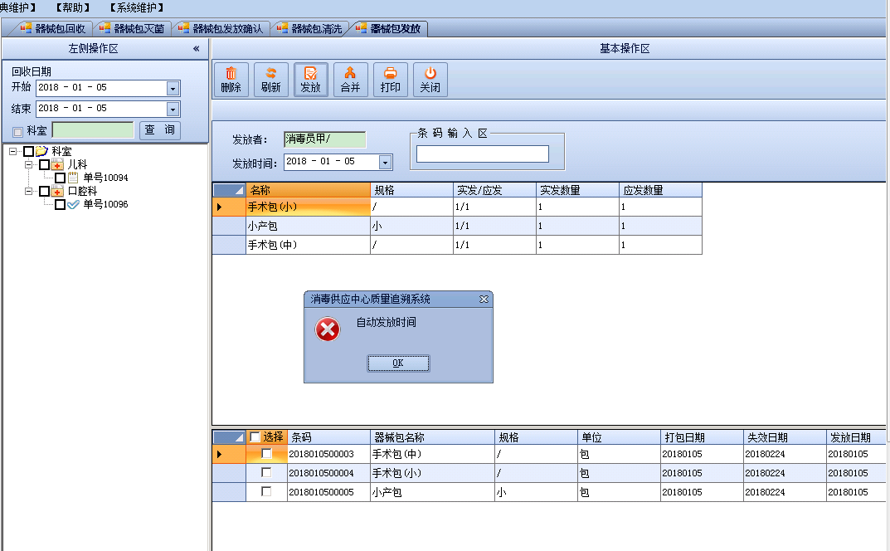The image size is (890, 551).
Task: Check the 单号10094 tree checkbox
Action: [61, 178]
